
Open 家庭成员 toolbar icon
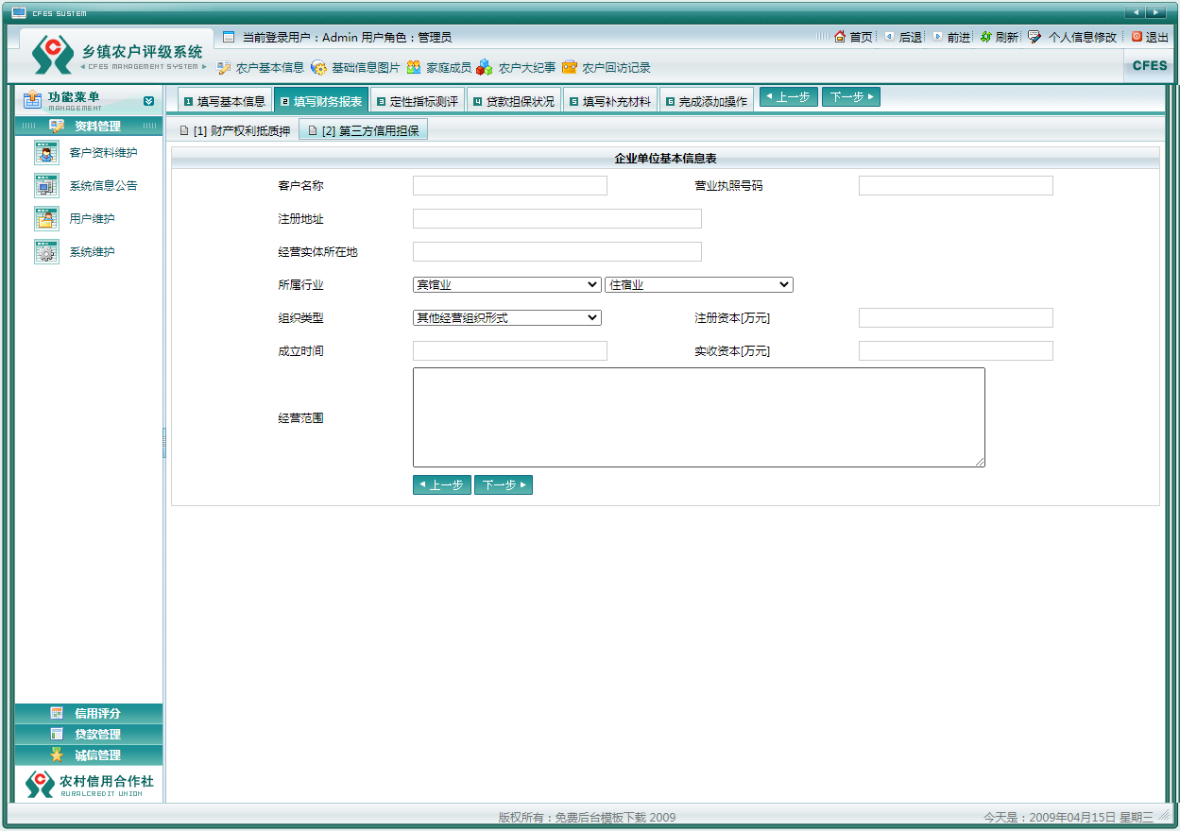[414, 67]
